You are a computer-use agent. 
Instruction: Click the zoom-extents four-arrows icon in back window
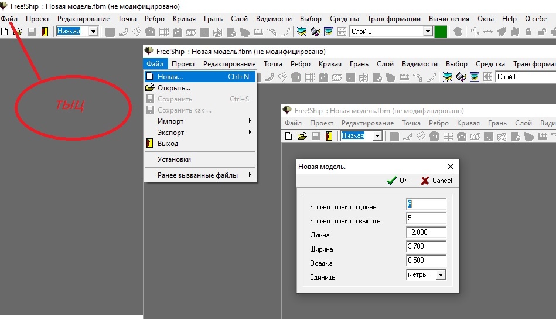click(342, 32)
